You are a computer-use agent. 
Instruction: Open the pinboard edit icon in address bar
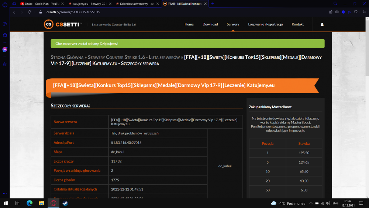[331, 12]
